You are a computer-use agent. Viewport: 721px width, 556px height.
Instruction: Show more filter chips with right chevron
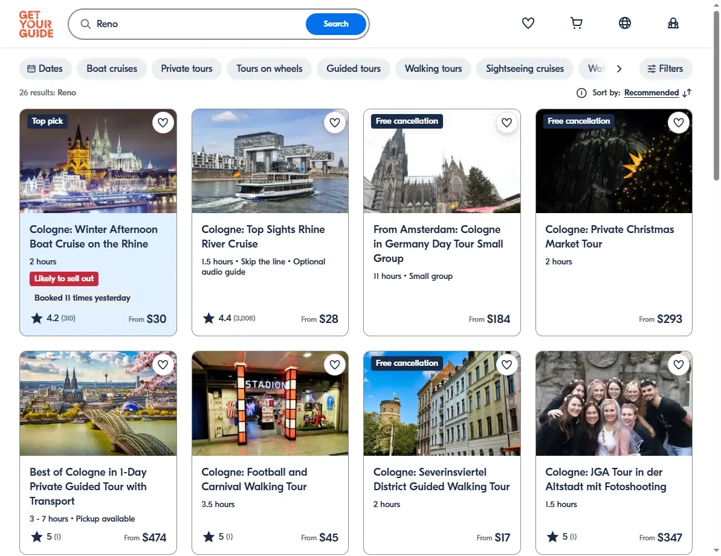(x=619, y=69)
